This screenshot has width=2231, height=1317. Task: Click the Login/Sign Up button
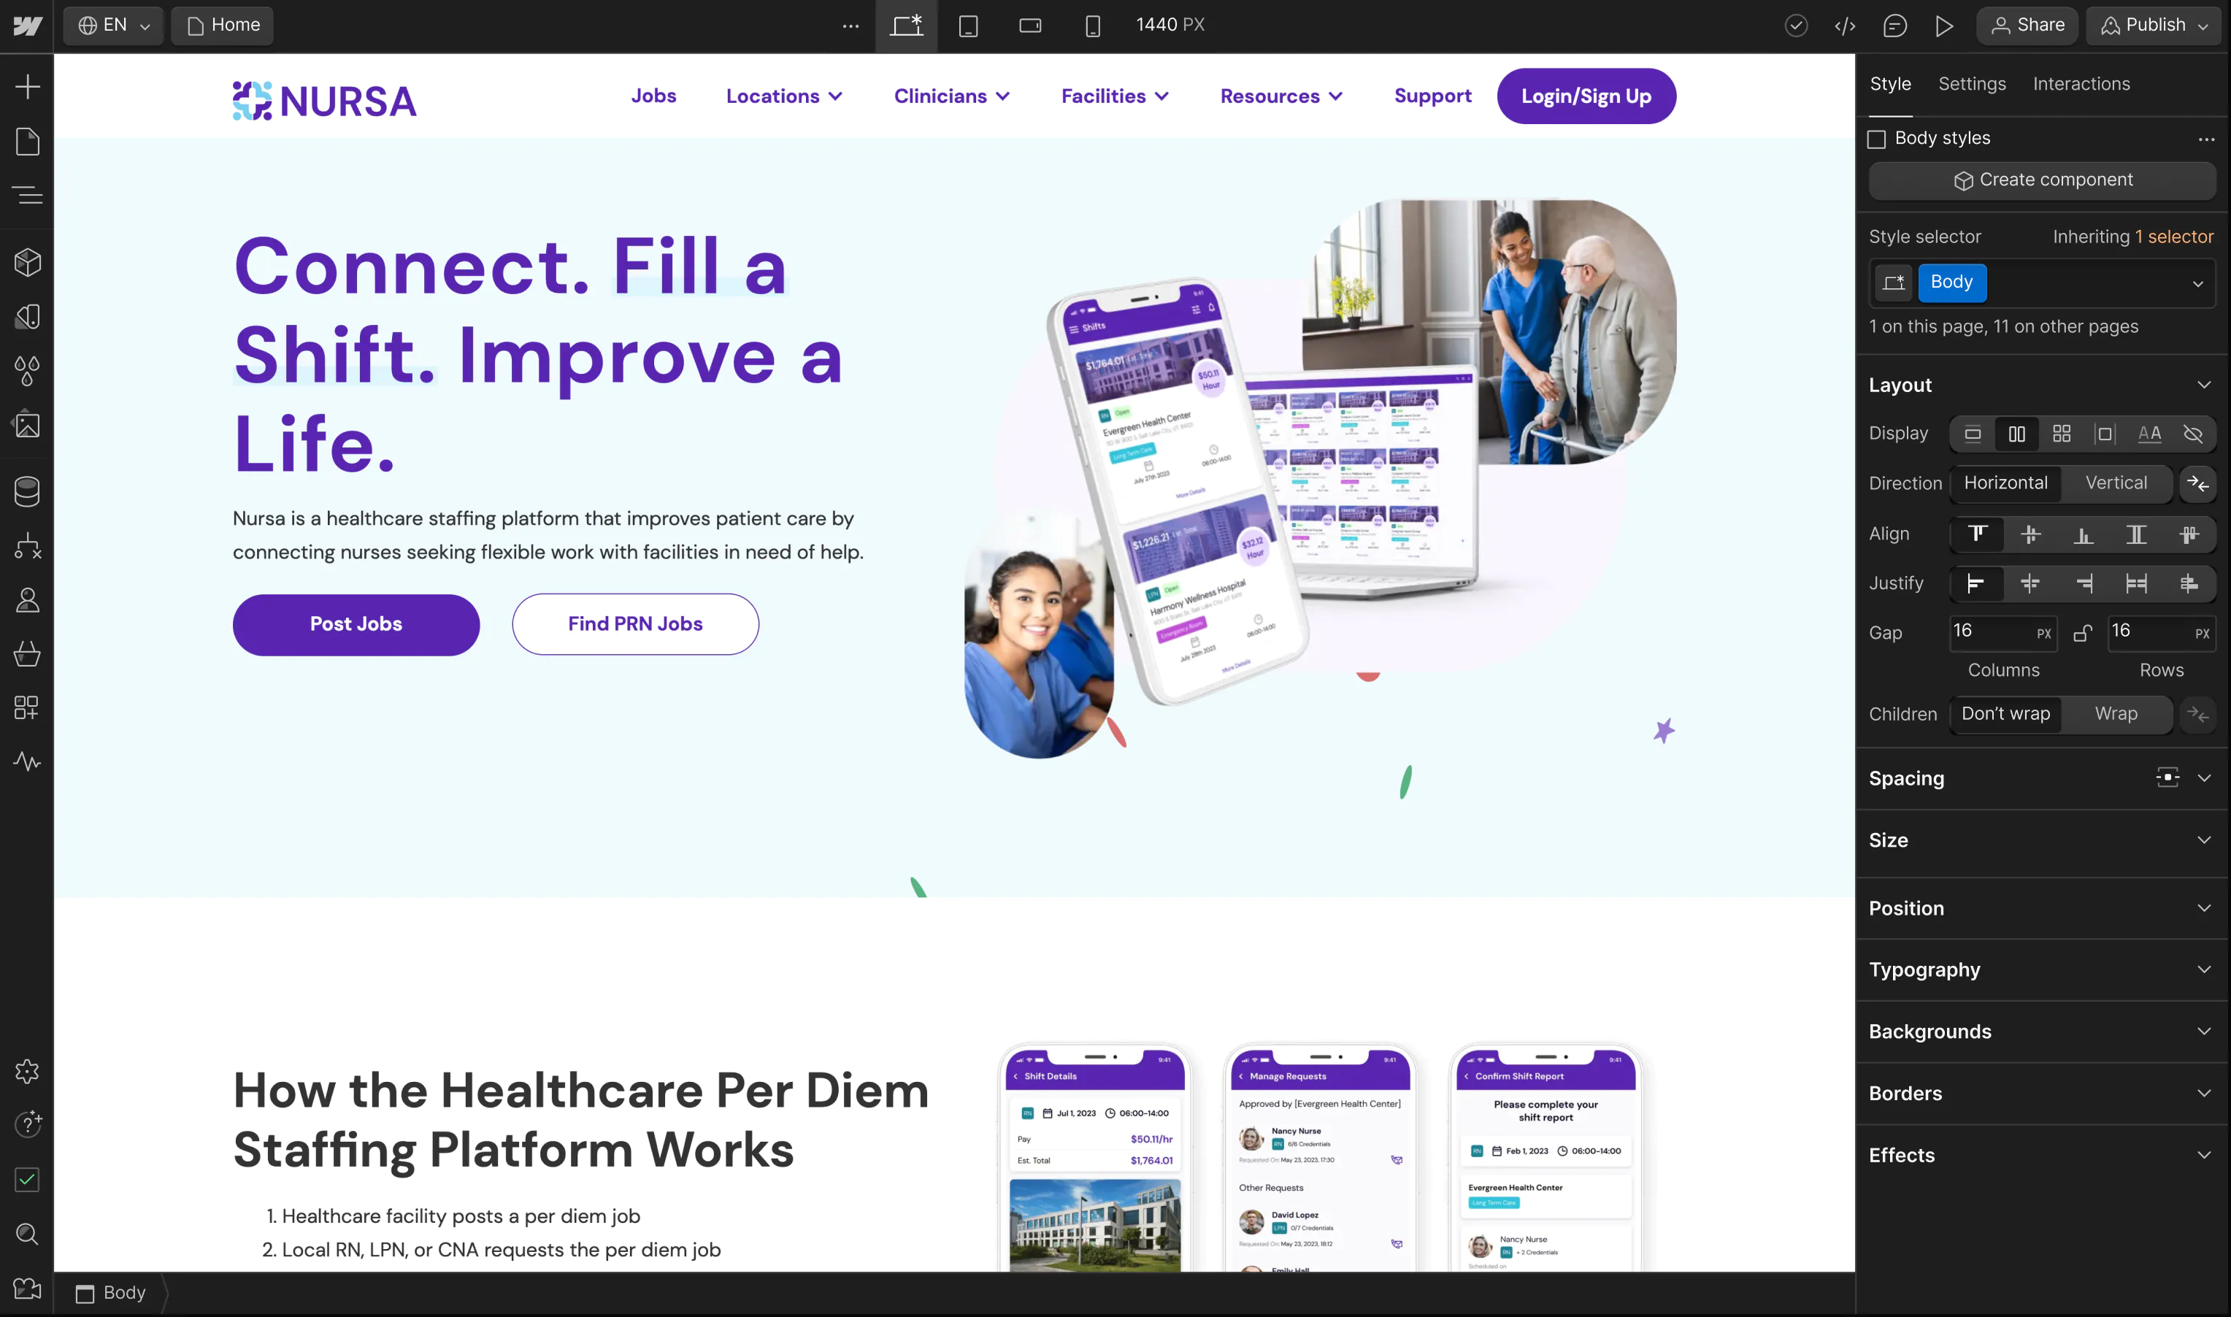tap(1586, 96)
